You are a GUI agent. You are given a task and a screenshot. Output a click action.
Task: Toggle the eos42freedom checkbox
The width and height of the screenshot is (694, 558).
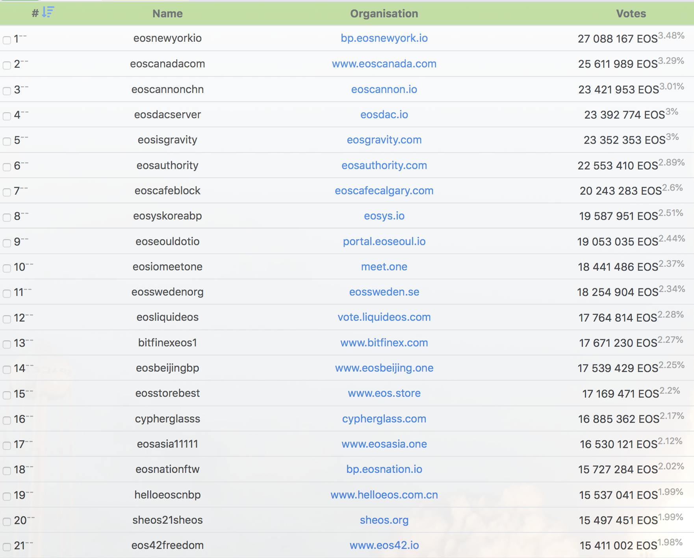pos(7,547)
